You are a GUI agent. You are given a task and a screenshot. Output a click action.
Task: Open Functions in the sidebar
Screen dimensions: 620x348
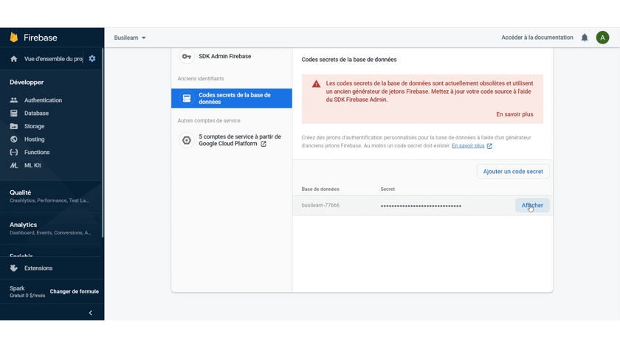click(x=37, y=153)
